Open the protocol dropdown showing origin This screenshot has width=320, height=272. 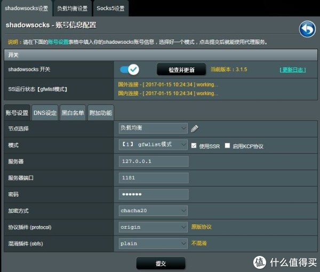point(153,227)
